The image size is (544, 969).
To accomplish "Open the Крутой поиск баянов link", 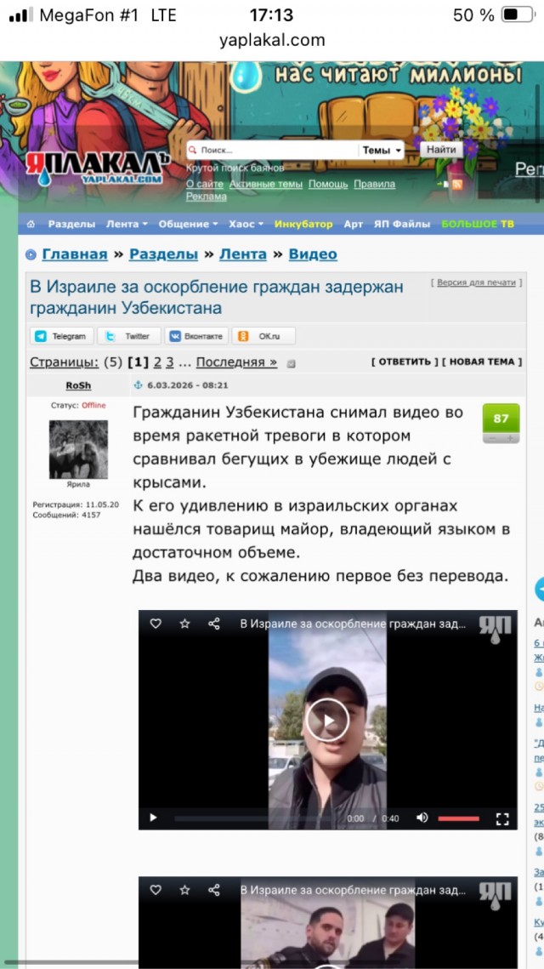I will pos(235,168).
